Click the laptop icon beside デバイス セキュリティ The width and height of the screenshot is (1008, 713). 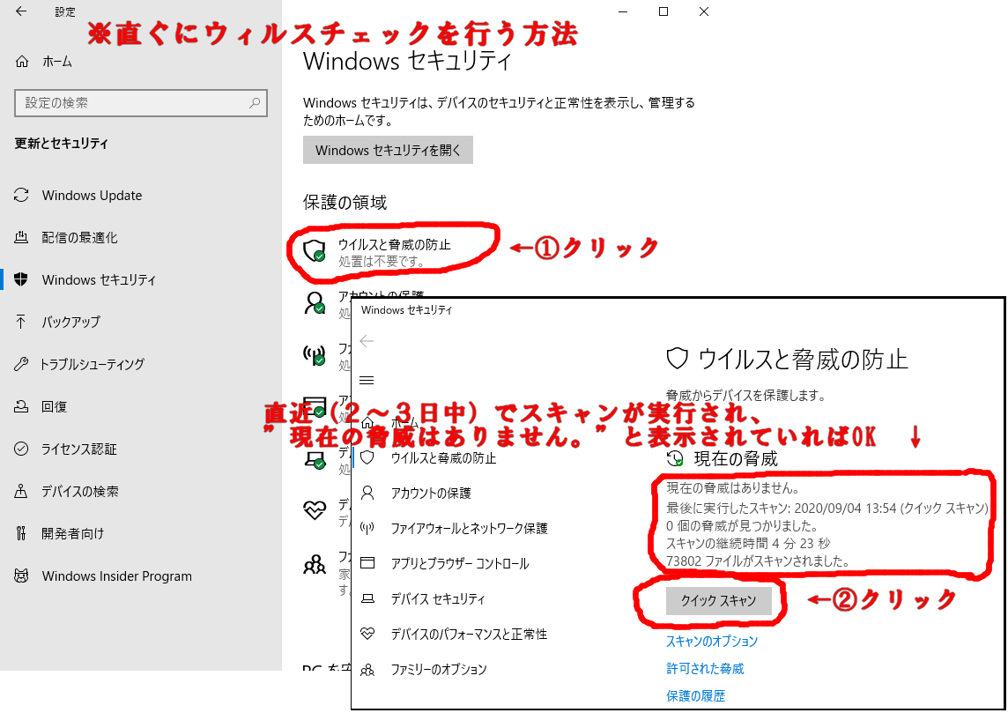[x=367, y=598]
